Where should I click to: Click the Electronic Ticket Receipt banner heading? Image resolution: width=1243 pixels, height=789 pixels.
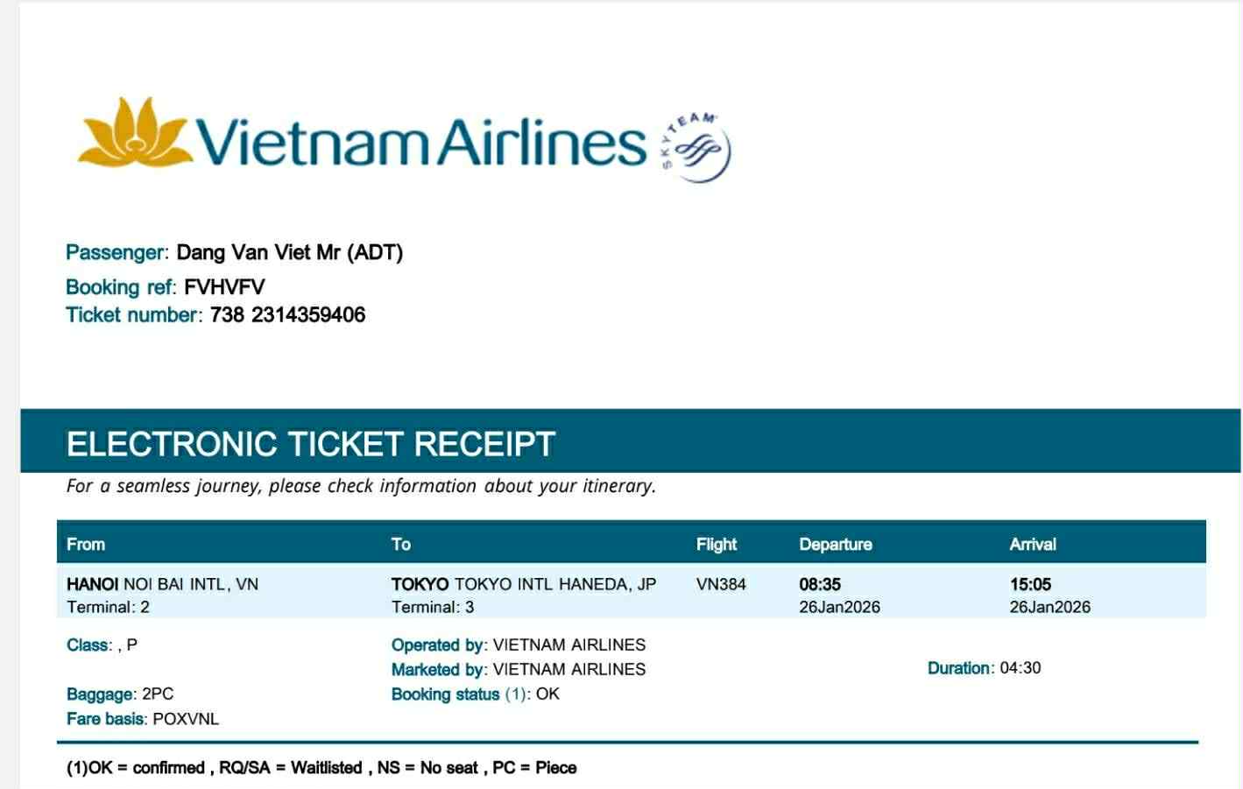pos(311,444)
